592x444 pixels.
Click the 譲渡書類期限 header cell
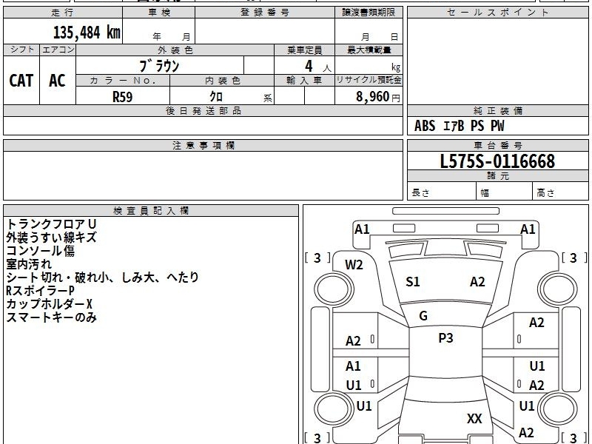coord(369,13)
